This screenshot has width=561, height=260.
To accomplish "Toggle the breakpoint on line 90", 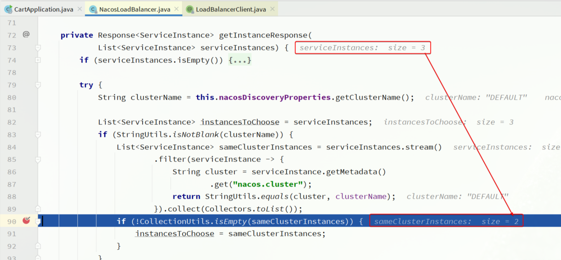I will (26, 221).
